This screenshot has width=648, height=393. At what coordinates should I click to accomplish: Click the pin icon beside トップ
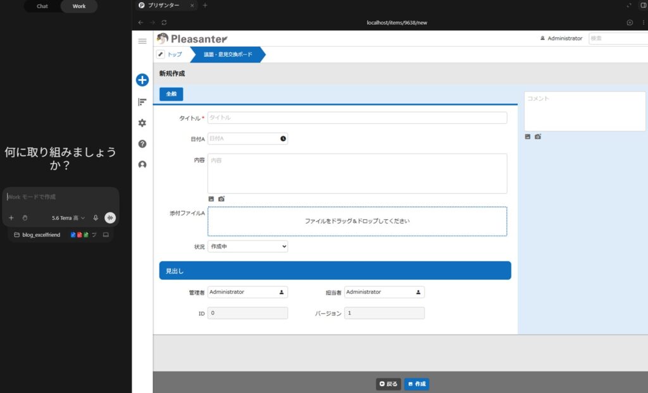pyautogui.click(x=160, y=54)
